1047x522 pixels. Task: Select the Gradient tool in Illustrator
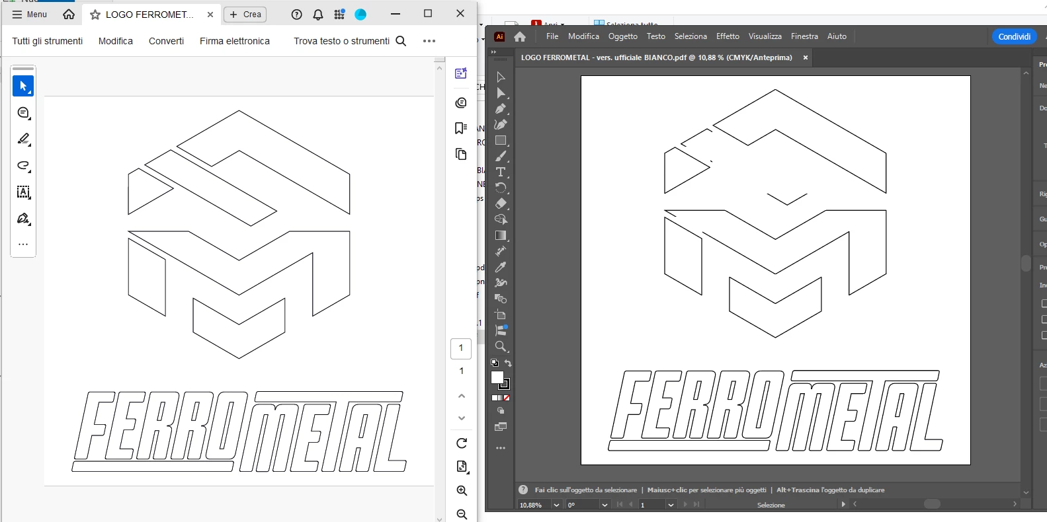click(x=501, y=235)
